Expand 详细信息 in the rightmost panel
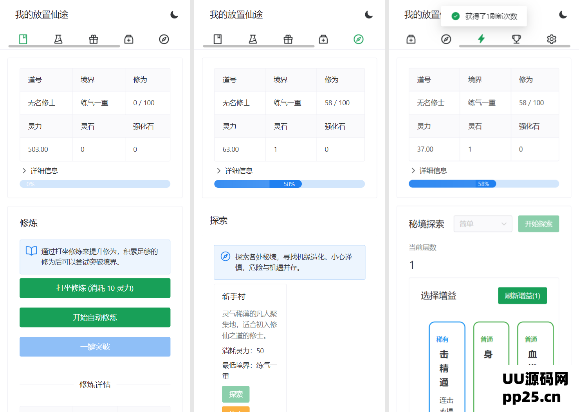The height and width of the screenshot is (412, 579). (x=430, y=171)
